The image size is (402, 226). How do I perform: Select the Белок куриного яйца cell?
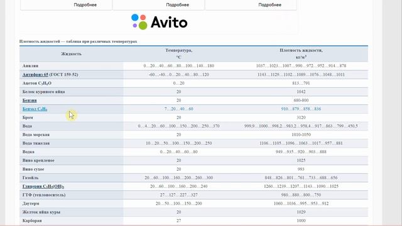[71, 92]
